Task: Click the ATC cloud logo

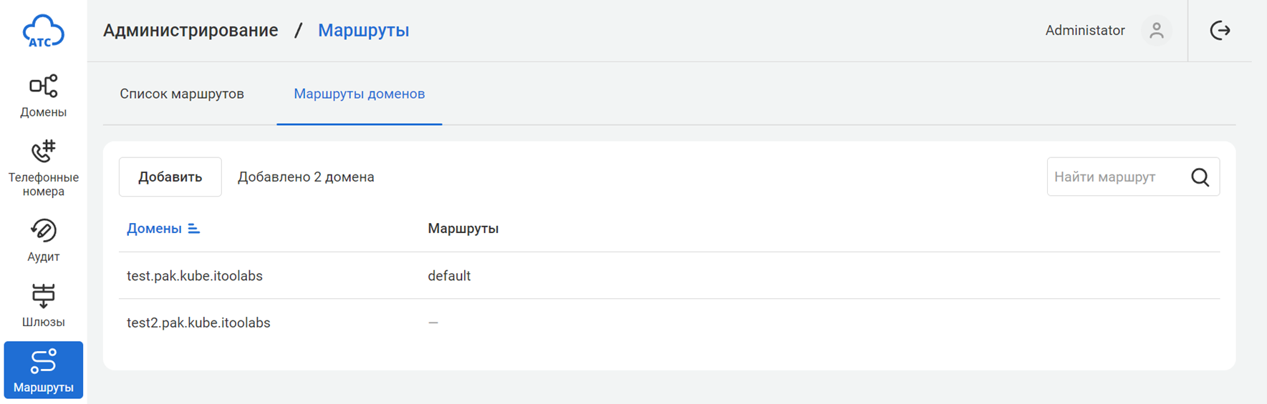Action: tap(43, 31)
